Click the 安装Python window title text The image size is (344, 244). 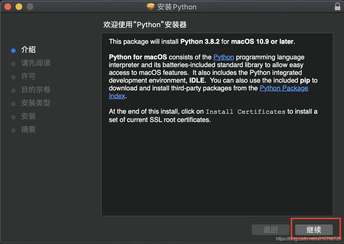(177, 7)
